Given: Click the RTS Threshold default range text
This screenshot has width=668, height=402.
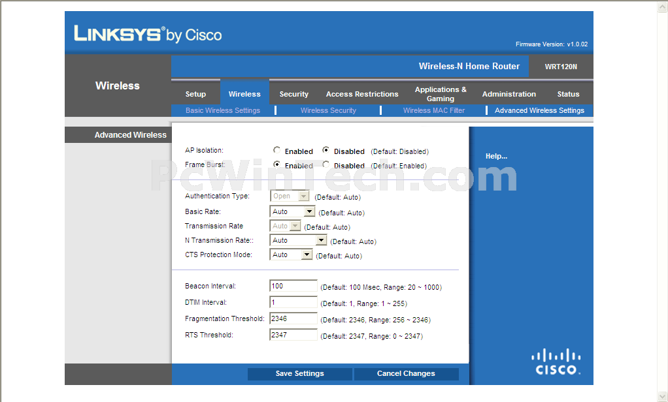Looking at the screenshot, I should 371,336.
